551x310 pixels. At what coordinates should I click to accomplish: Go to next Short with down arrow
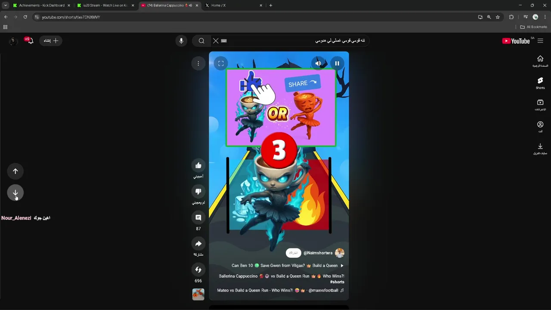(15, 192)
